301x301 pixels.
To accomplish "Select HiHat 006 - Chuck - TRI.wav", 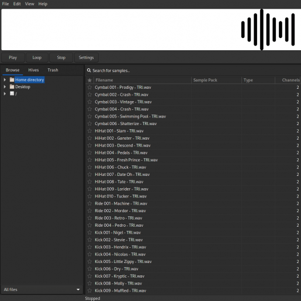I will (x=120, y=167).
